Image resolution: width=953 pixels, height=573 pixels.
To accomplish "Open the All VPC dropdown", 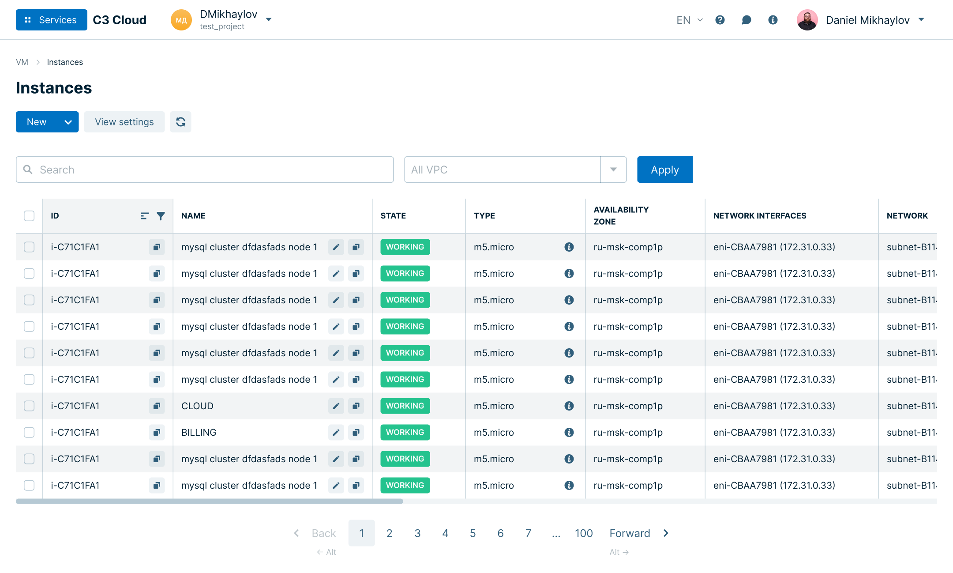I will click(613, 170).
